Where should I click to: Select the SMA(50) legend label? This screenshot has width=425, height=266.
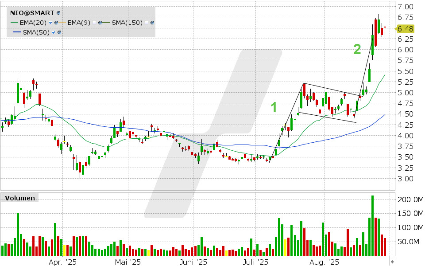36,32
